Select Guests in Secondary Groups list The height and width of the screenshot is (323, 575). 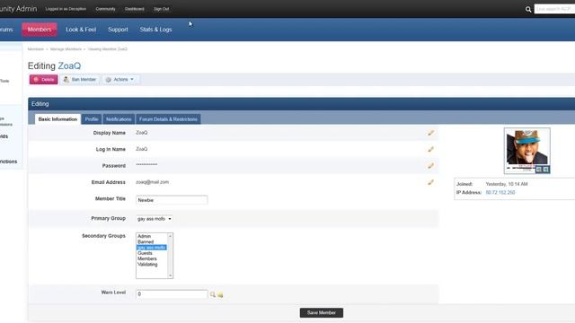click(x=145, y=253)
